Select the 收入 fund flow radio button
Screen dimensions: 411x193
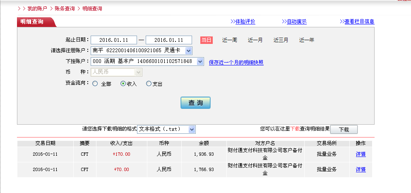(x=123, y=84)
